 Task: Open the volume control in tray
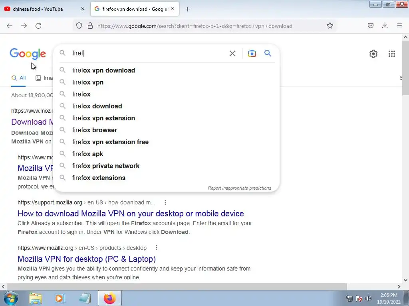pos(369,298)
